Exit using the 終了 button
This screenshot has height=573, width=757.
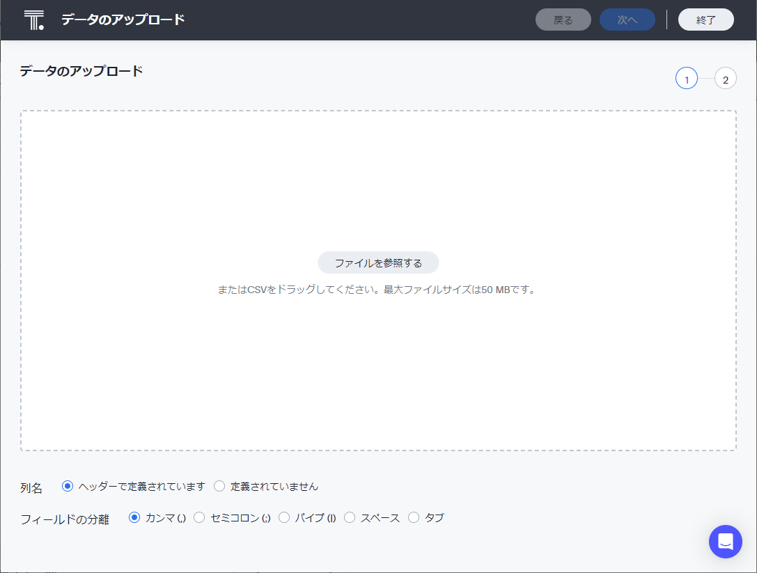[x=705, y=20]
